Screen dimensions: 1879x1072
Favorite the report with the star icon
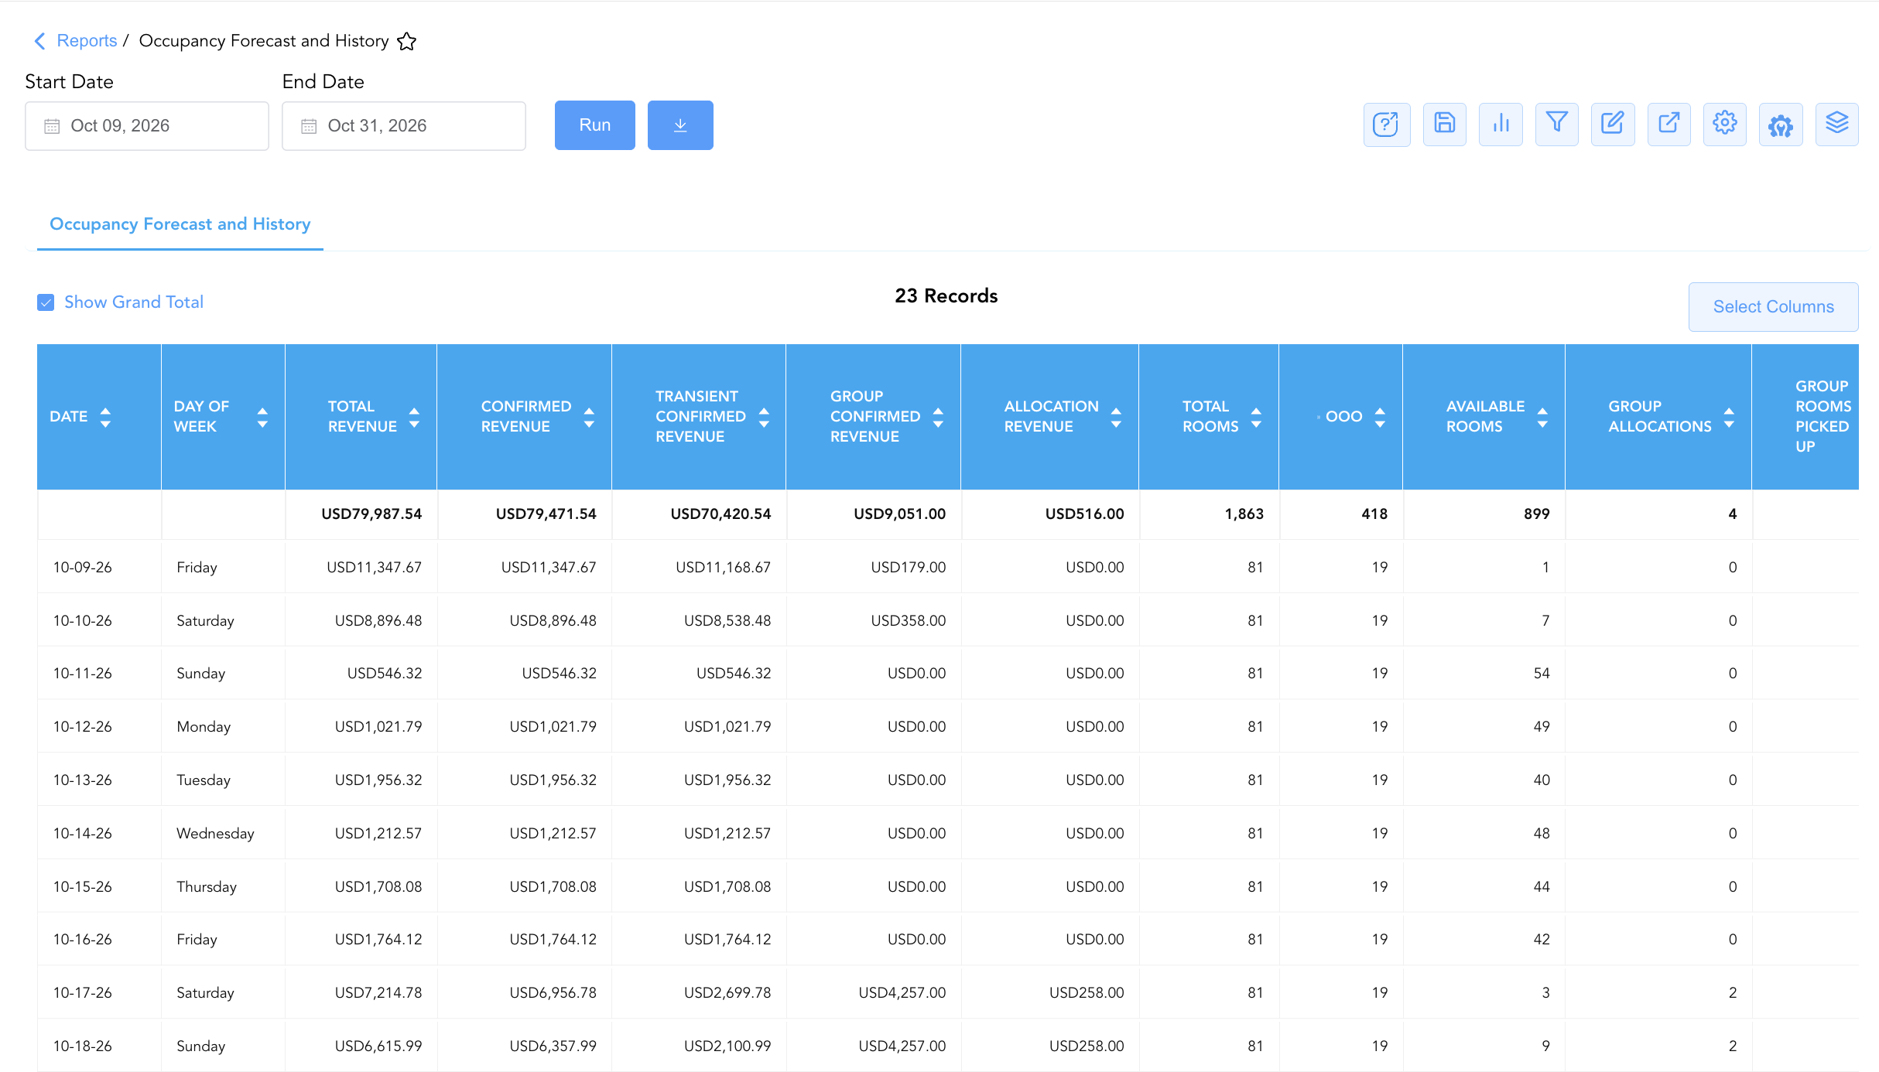[407, 41]
